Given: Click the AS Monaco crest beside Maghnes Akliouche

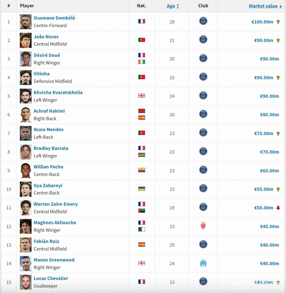Looking at the screenshot, I should coord(203,226).
